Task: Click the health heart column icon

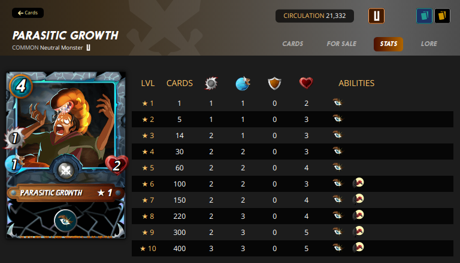Action: [306, 83]
